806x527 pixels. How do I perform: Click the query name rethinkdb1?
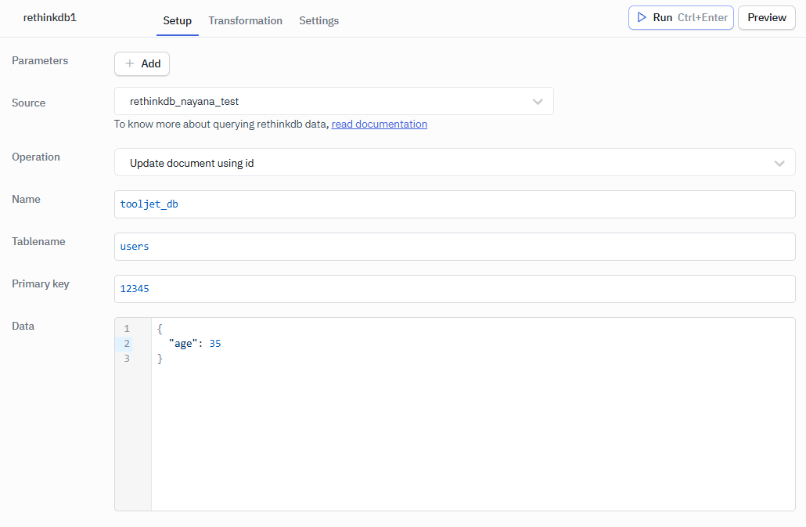(x=49, y=17)
